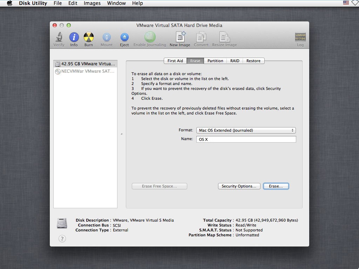Click the External connection type value
This screenshot has height=269, width=359.
click(121, 230)
